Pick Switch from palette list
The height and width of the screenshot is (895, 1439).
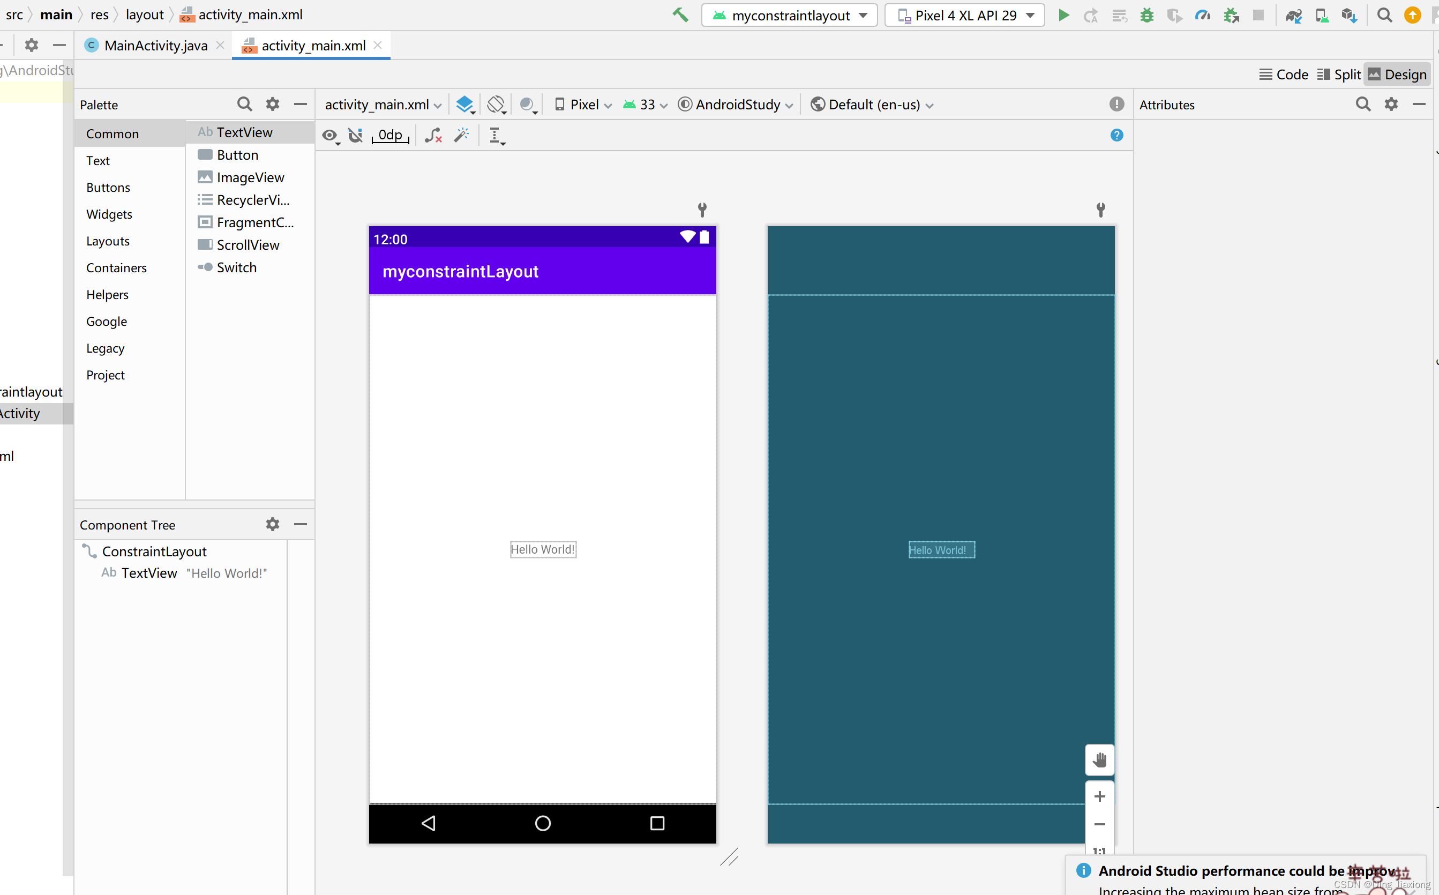coord(250,267)
